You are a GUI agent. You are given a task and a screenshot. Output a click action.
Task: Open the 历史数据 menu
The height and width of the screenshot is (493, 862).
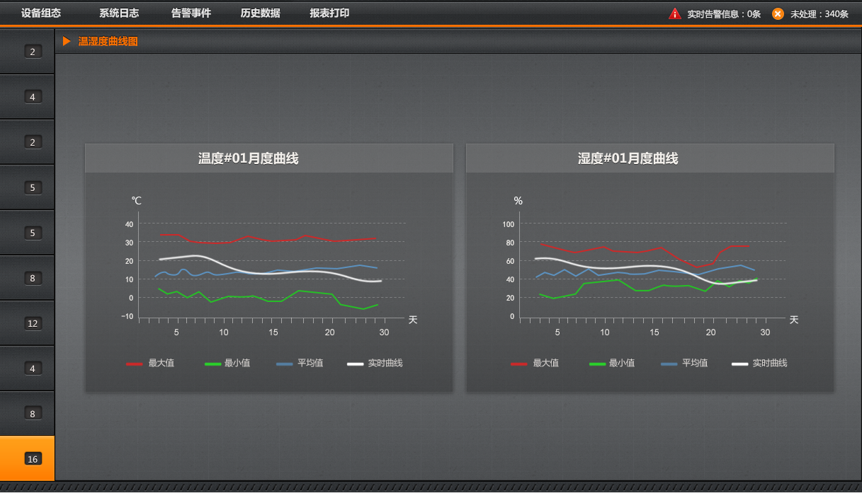tap(261, 13)
